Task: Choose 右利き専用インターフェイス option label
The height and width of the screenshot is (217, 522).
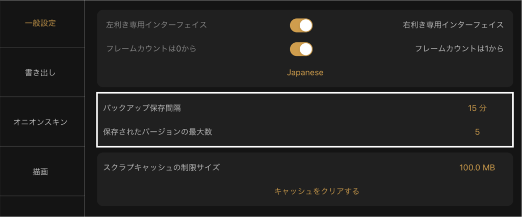Action: pos(453,25)
